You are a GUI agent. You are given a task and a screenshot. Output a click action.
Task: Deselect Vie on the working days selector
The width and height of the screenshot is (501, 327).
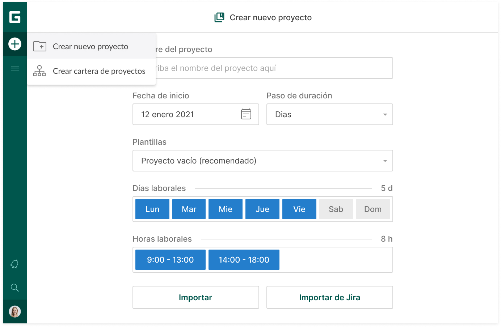click(x=299, y=209)
